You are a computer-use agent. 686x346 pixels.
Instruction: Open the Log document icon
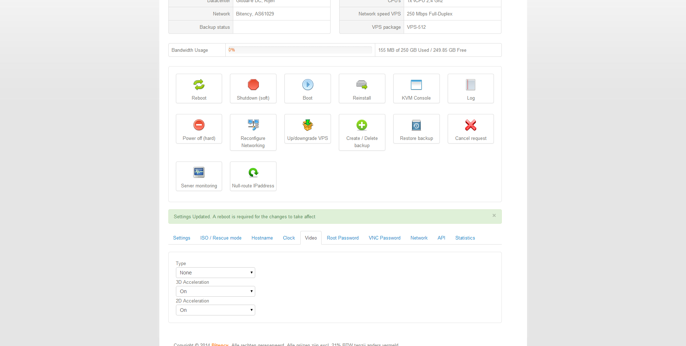click(x=470, y=85)
